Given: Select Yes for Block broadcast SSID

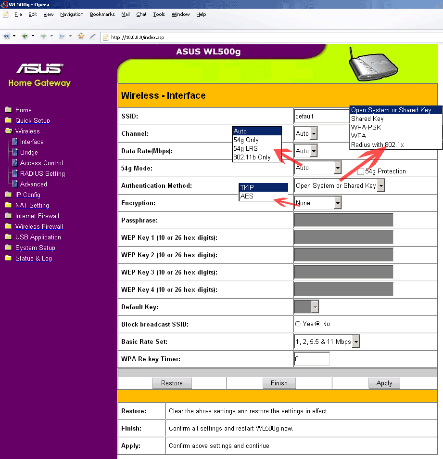Looking at the screenshot, I should click(298, 324).
